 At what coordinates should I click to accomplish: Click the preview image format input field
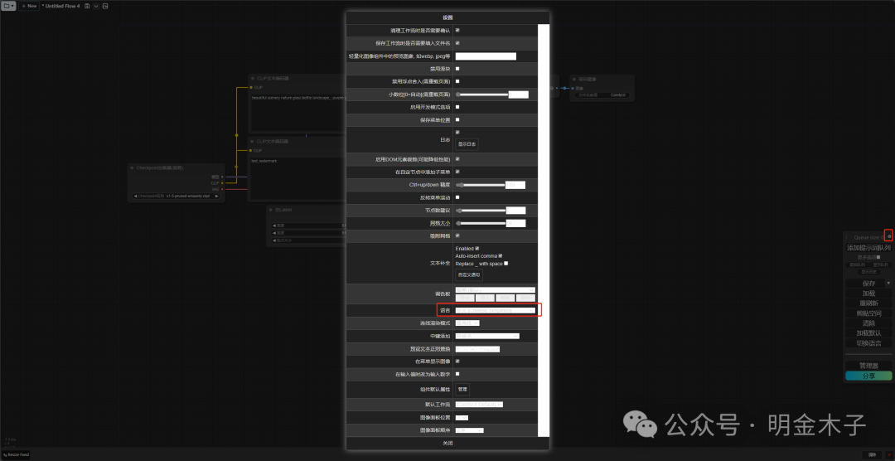pos(486,56)
